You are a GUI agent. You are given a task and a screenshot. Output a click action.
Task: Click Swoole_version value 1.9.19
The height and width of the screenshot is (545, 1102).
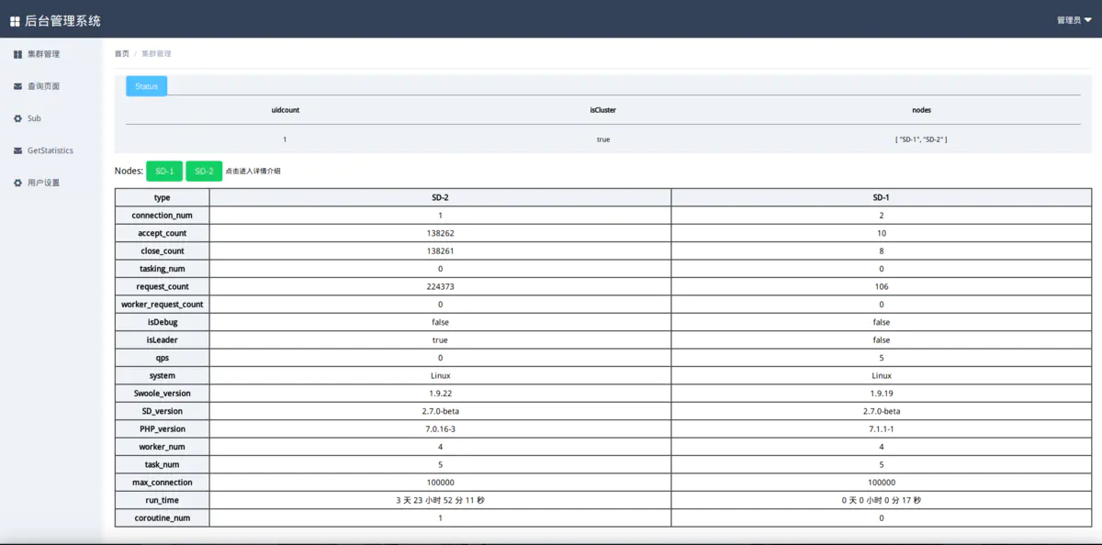pyautogui.click(x=882, y=394)
